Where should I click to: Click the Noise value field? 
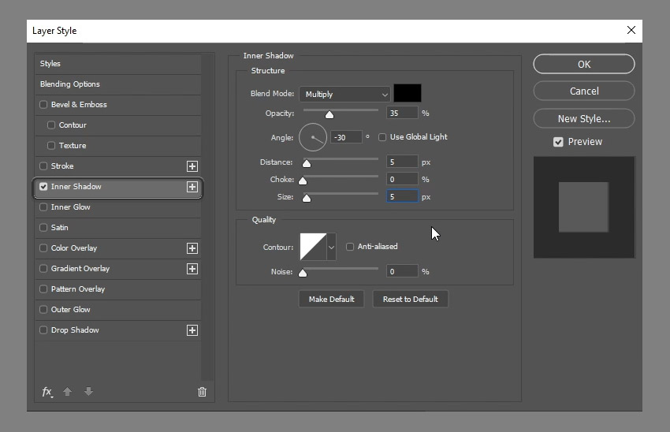[x=402, y=271]
